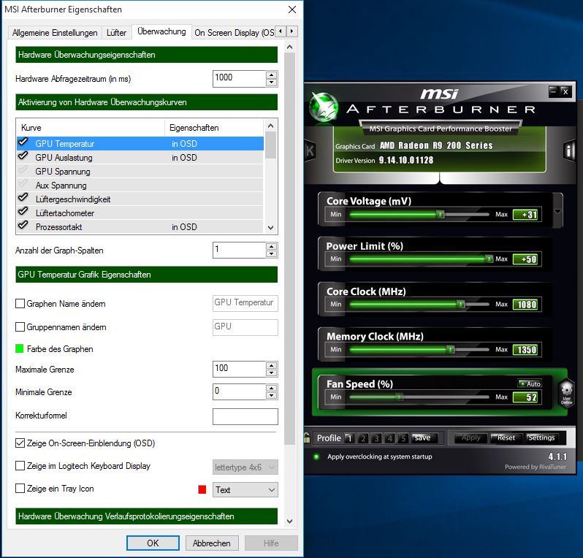Click the MSI Afterburner dragon logo
The image size is (583, 558).
[x=324, y=108]
